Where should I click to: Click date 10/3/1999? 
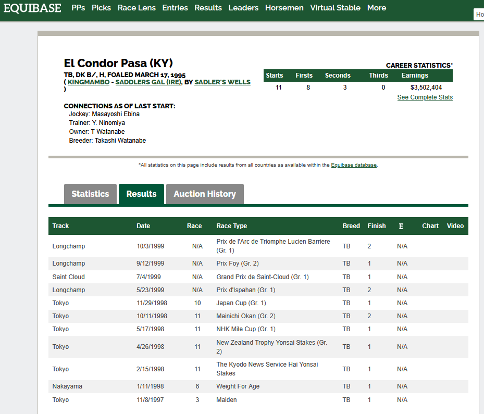click(x=151, y=246)
